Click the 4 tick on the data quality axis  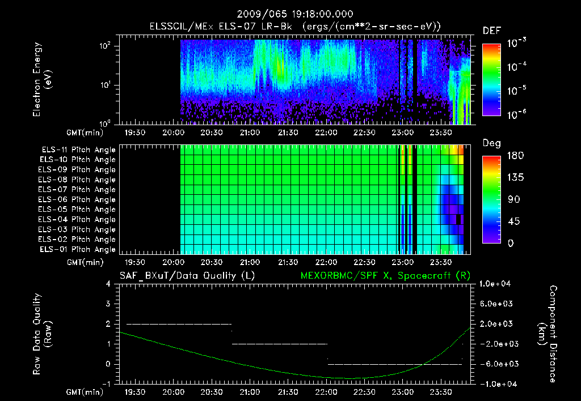pyautogui.click(x=108, y=284)
